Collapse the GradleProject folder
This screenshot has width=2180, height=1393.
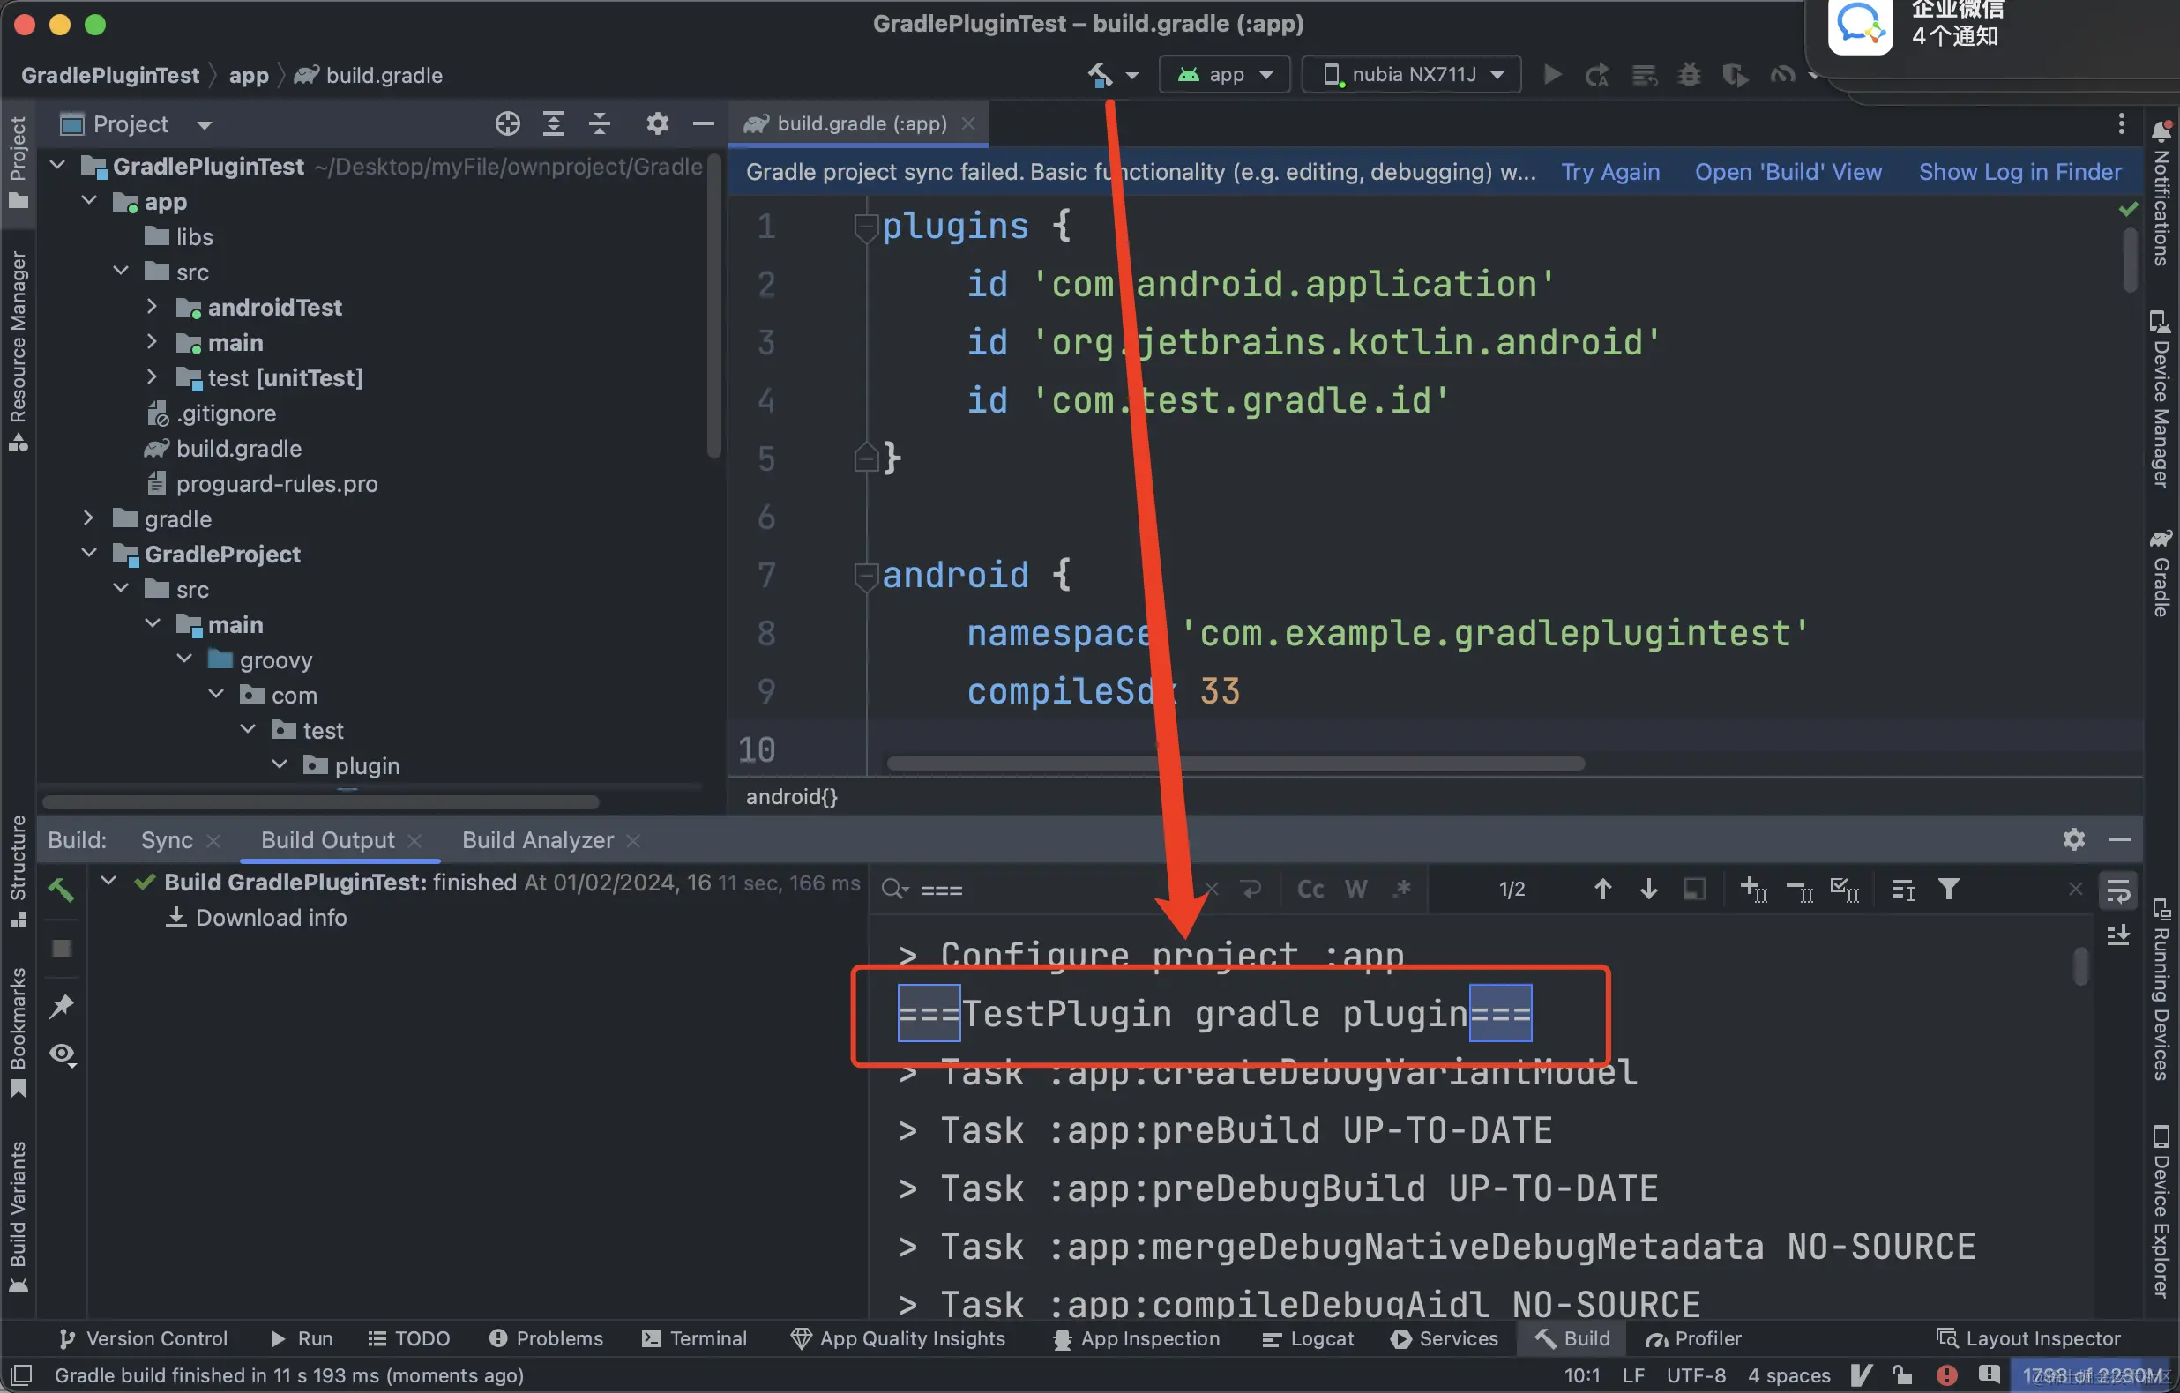tap(89, 553)
